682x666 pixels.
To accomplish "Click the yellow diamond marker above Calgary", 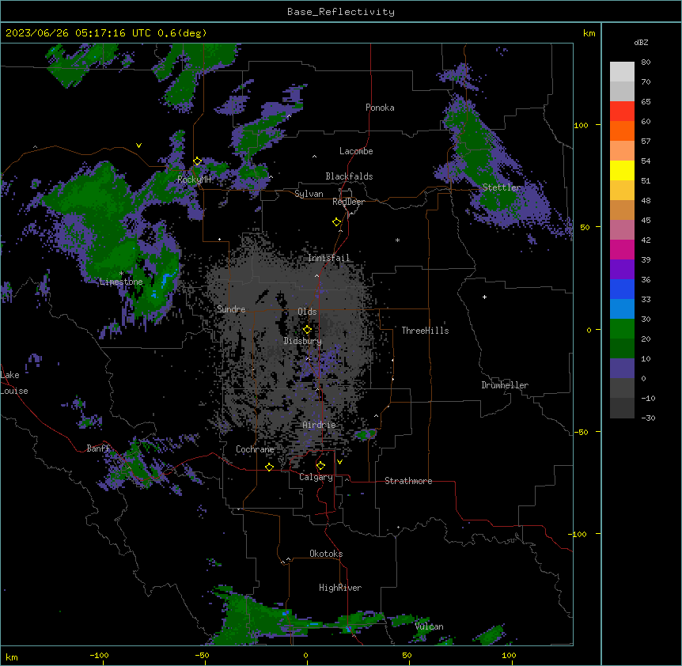I will point(320,466).
